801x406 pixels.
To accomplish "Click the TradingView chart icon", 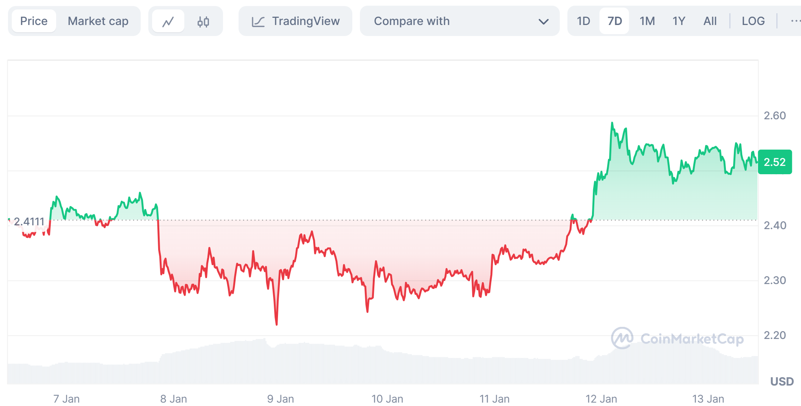I will 258,22.
